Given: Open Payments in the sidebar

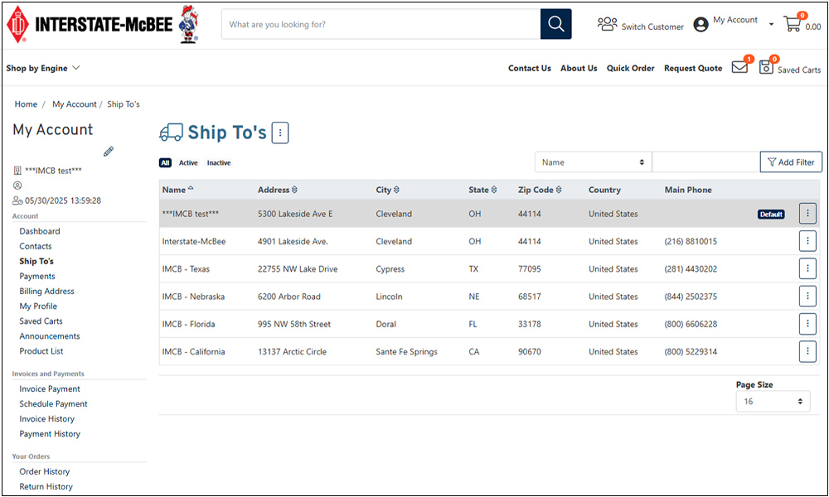Looking at the screenshot, I should pos(37,276).
